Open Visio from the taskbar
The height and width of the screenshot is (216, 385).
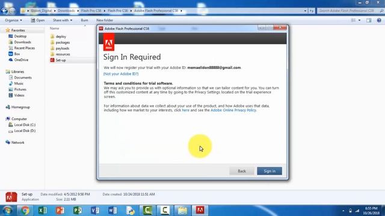(x=95, y=211)
